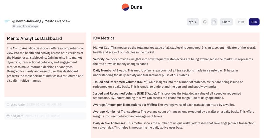This screenshot has width=264, height=138.
Task: Click the 'Daily Active Addresses:' label
Action: click(110, 123)
